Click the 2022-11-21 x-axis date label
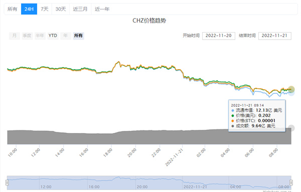Screen dimensions: 301x192 click(x=174, y=157)
